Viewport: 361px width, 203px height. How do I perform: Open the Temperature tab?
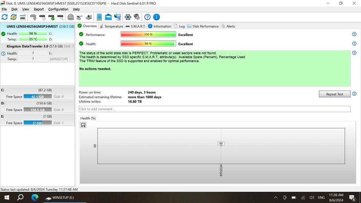point(111,26)
